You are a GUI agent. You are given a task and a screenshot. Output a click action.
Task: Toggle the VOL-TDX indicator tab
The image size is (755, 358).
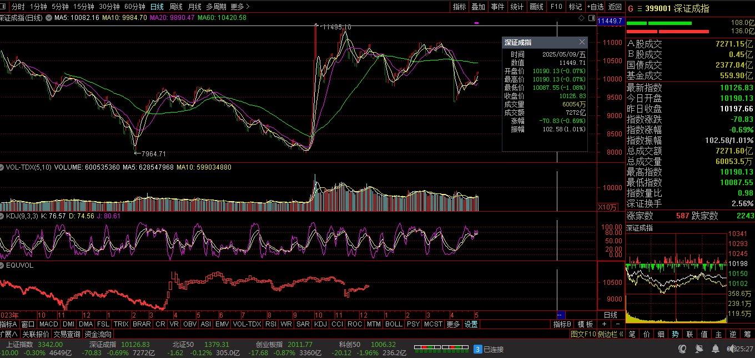(x=247, y=324)
